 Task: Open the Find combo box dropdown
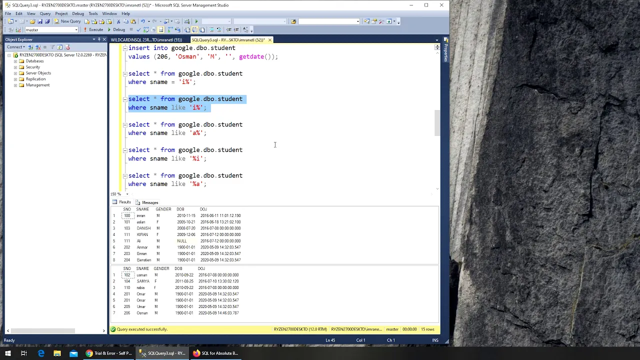click(357, 21)
